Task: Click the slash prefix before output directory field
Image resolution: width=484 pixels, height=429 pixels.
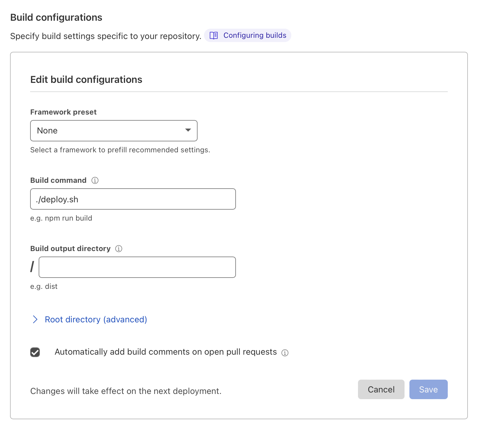Action: click(32, 267)
